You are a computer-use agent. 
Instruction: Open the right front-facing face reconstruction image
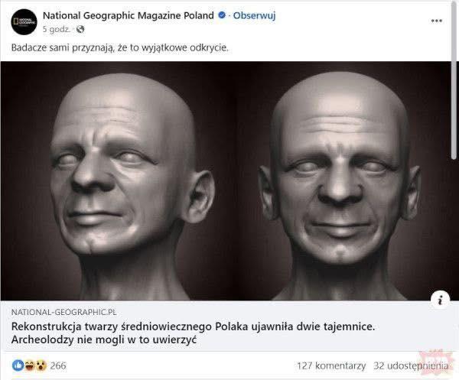click(343, 180)
